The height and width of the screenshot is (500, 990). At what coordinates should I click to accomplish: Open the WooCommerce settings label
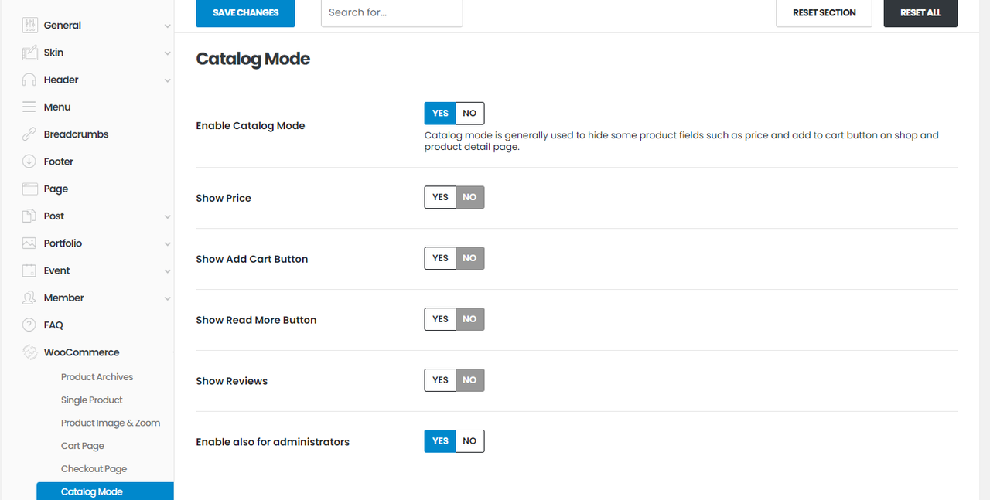(x=81, y=352)
